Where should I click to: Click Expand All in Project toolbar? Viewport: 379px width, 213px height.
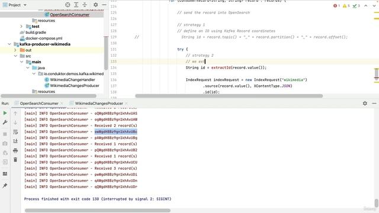point(76,5)
